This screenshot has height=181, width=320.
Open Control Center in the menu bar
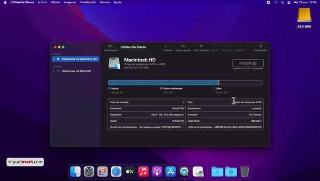pos(289,2)
